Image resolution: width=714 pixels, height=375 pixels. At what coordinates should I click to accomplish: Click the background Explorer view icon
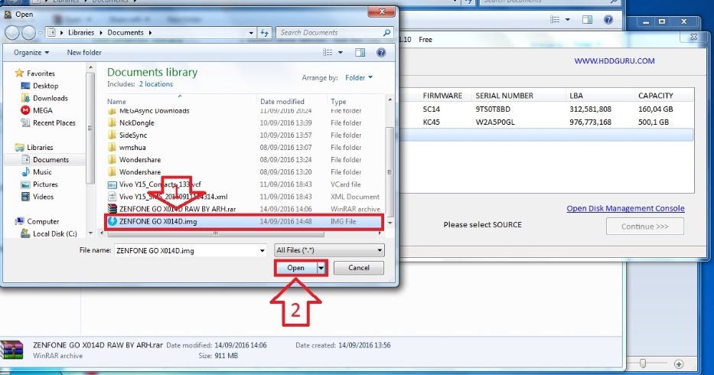(x=555, y=20)
